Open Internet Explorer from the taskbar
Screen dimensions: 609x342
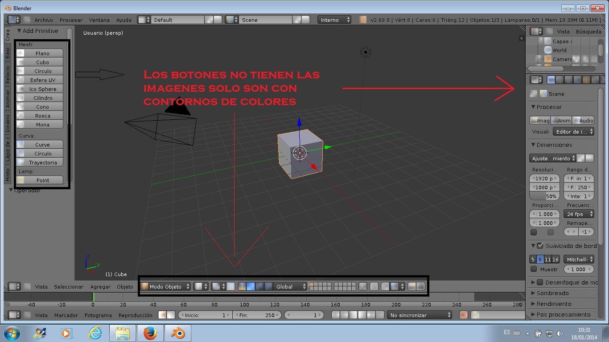tap(95, 333)
